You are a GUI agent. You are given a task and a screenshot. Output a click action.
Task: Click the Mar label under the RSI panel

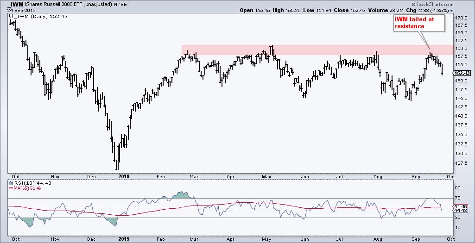(x=194, y=239)
